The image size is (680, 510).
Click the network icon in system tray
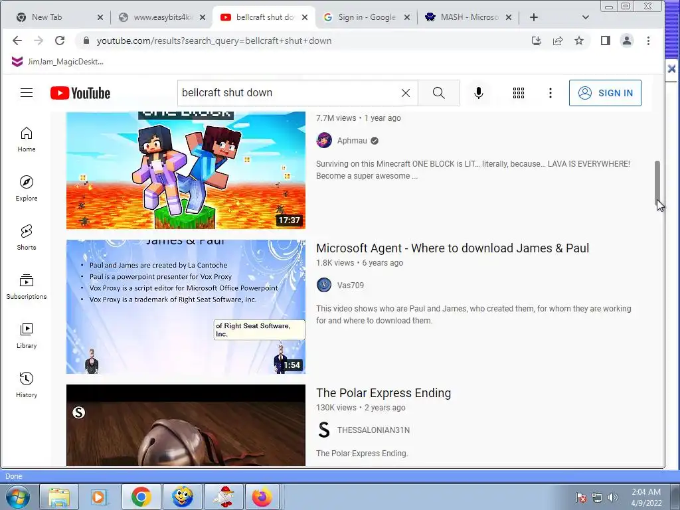tap(597, 497)
